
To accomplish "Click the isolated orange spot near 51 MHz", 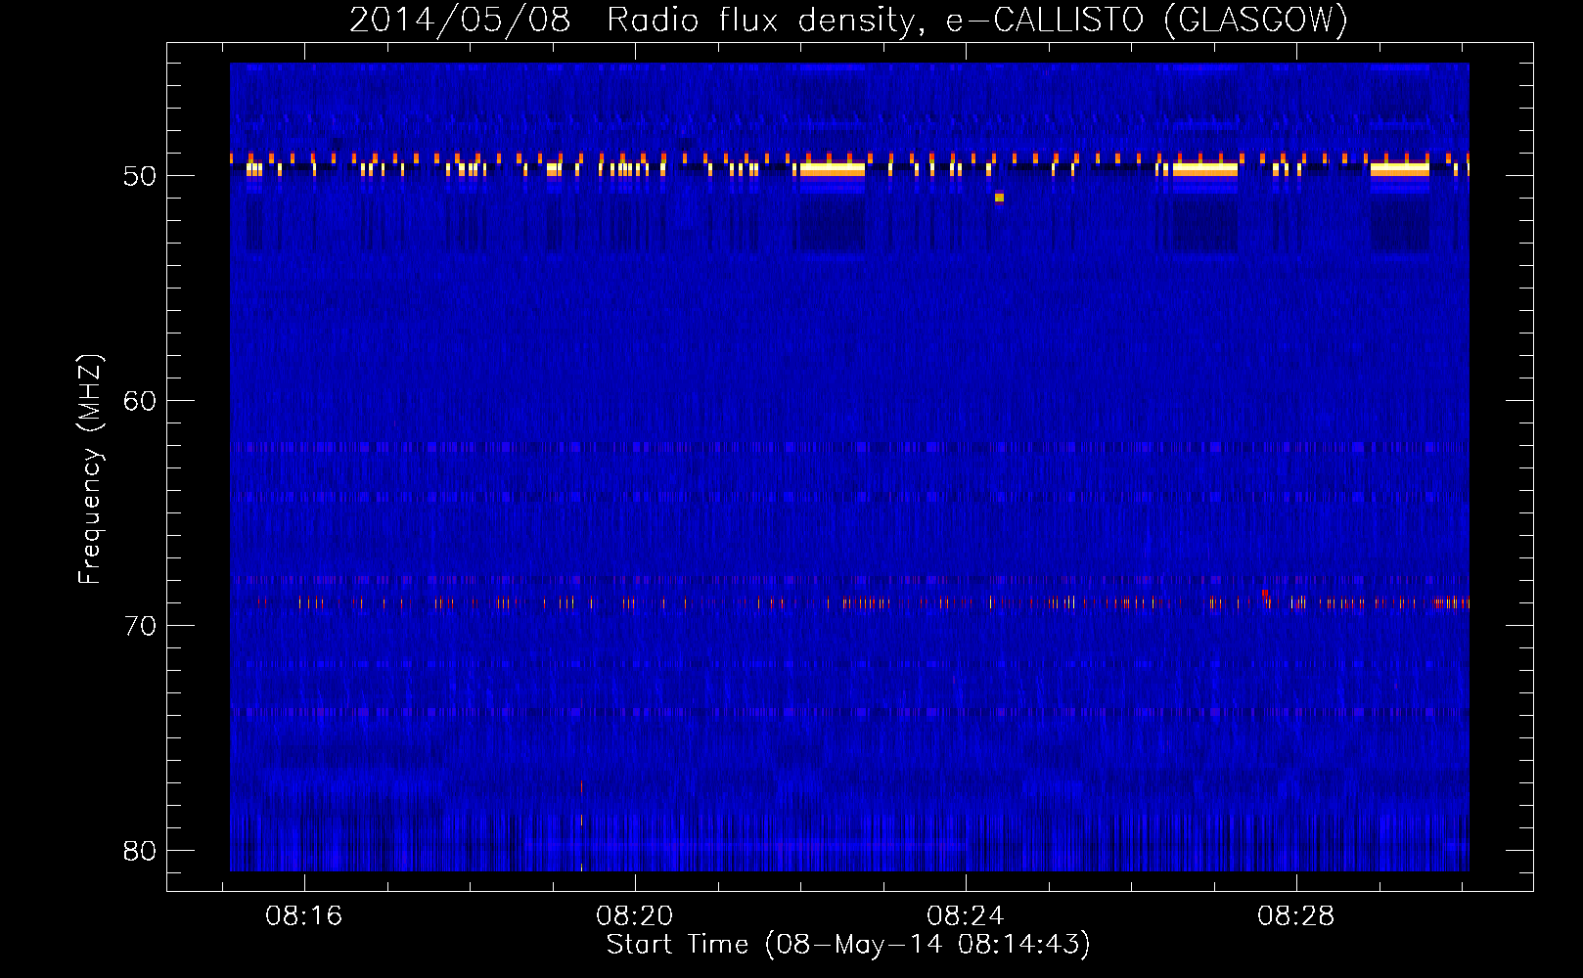I will pyautogui.click(x=999, y=198).
